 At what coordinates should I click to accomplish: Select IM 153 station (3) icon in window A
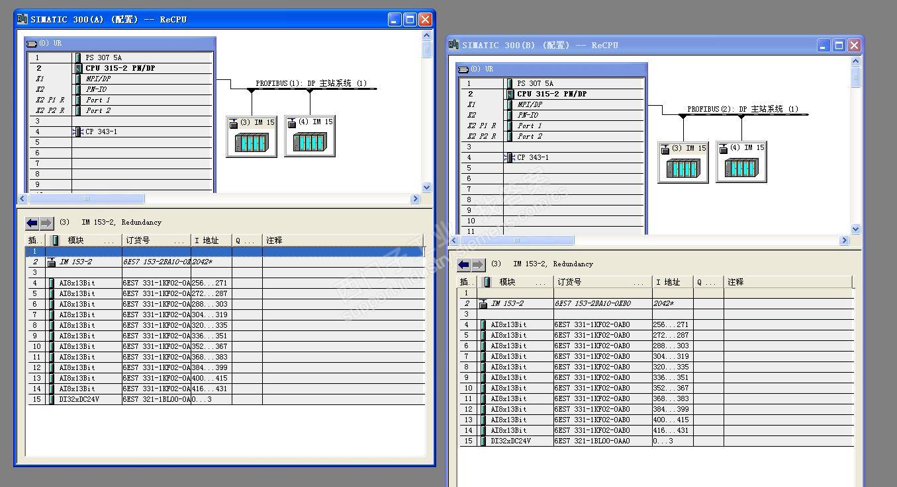click(x=252, y=136)
